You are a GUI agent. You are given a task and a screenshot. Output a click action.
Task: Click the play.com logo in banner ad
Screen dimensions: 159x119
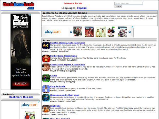coord(53,32)
